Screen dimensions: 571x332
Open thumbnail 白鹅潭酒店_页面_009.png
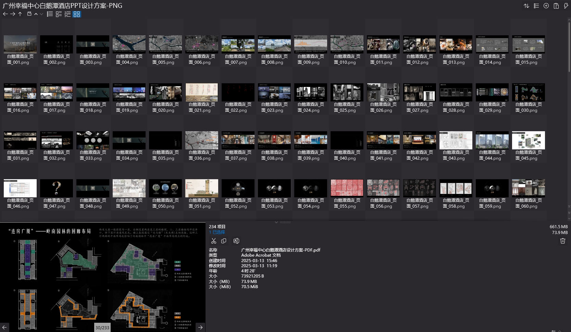(311, 44)
